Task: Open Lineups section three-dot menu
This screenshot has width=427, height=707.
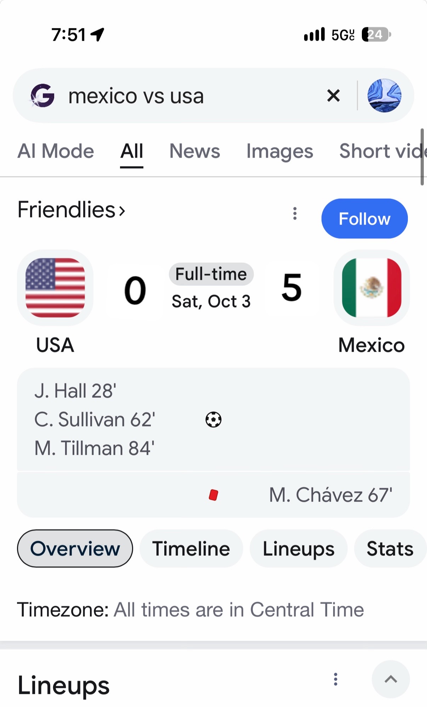Action: [x=336, y=679]
